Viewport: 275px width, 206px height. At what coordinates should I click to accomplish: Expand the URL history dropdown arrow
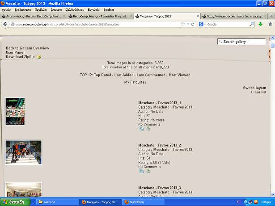pos(188,24)
